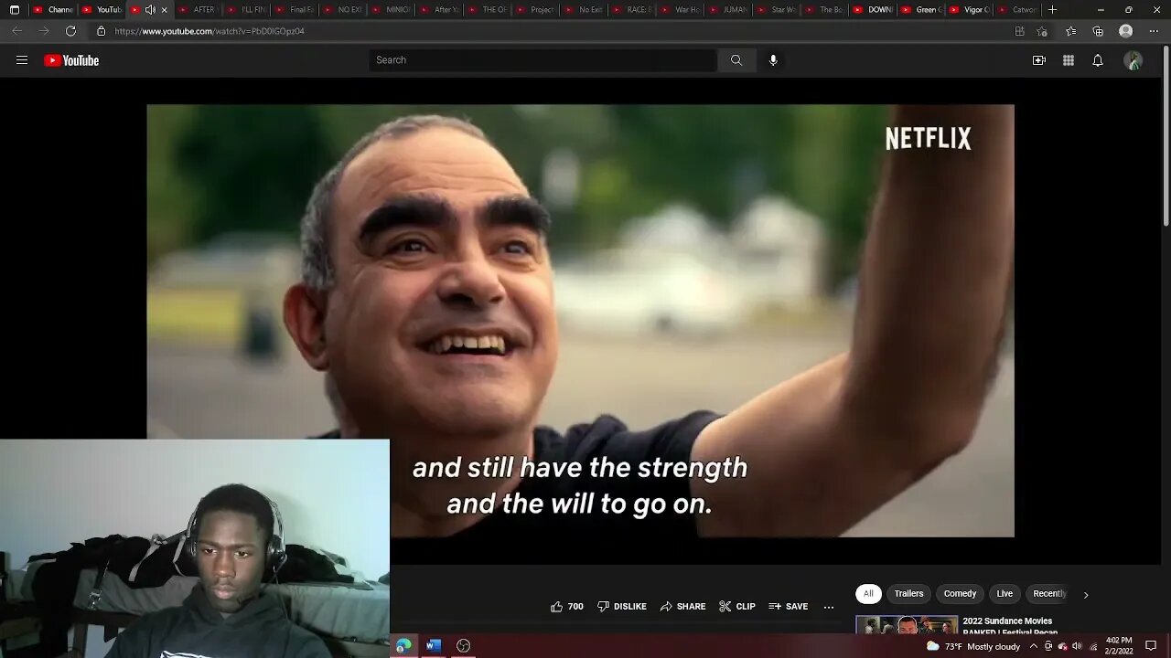
Task: Switch to the JUMAN tab
Action: [x=728, y=10]
